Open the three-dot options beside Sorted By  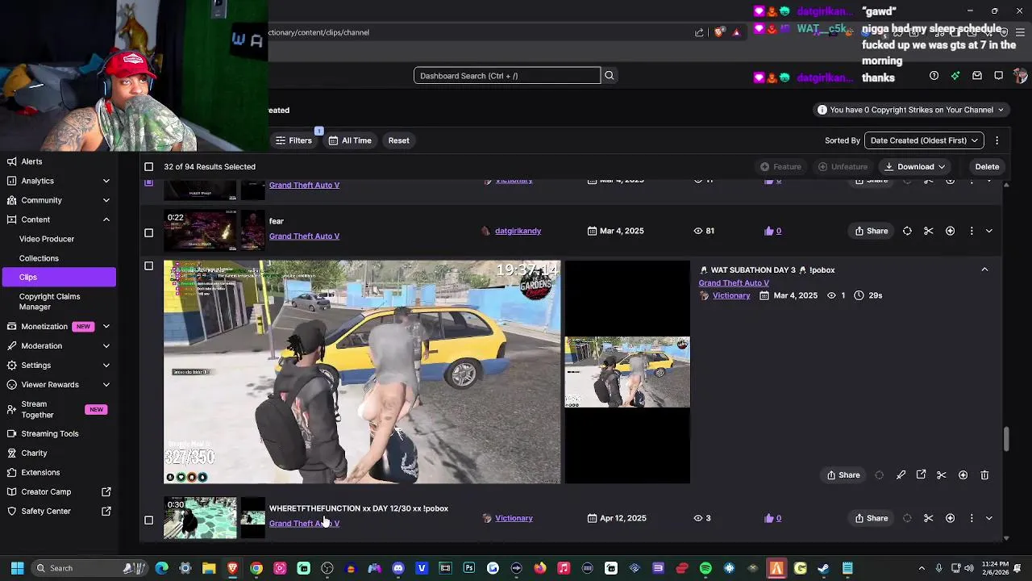[x=997, y=140]
